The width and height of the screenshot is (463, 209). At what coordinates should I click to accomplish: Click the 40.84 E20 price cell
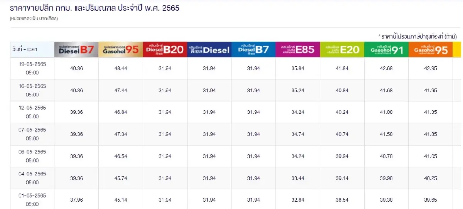[x=342, y=90]
